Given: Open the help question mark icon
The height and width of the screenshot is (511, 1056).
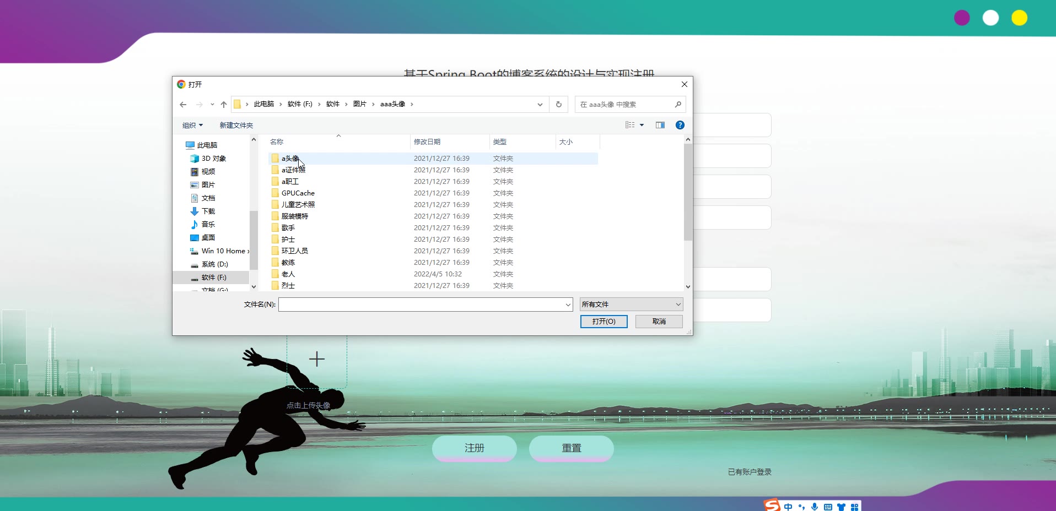Looking at the screenshot, I should pos(680,126).
